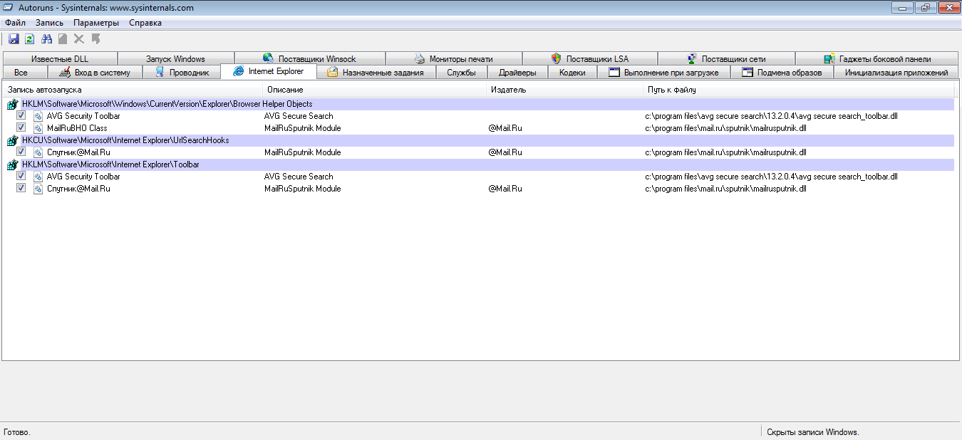
Task: Click the Refresh toolbar icon
Action: (x=30, y=38)
